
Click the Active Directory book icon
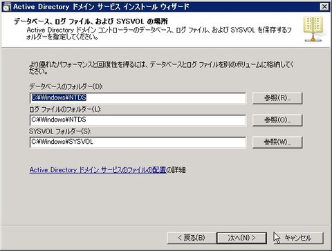[313, 28]
